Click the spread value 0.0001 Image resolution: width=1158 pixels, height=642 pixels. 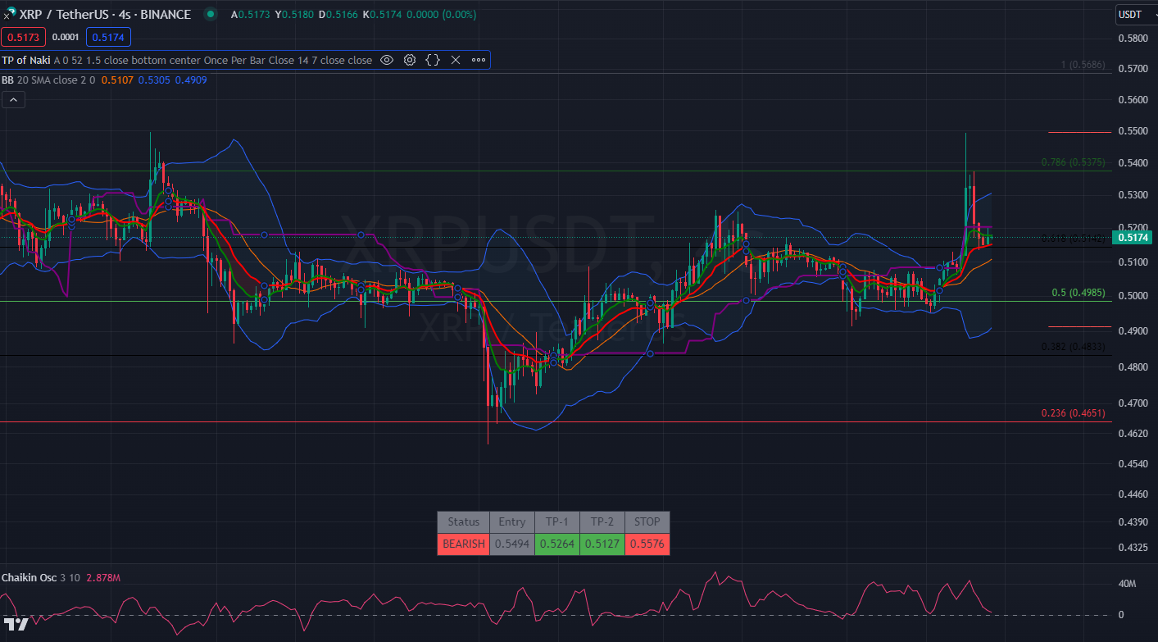pos(66,37)
